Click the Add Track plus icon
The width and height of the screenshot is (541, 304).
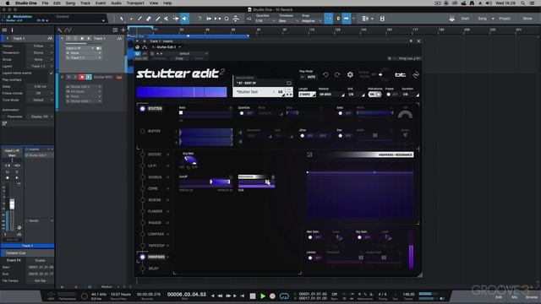123,30
